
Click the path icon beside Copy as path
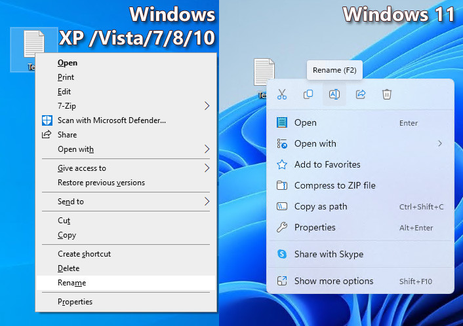pos(282,206)
